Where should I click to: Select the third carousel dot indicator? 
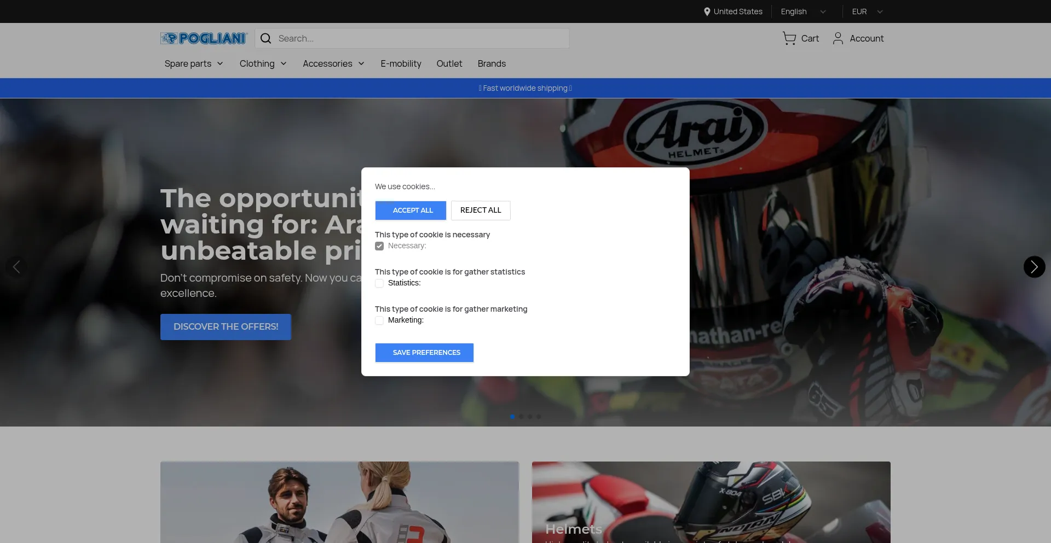pyautogui.click(x=530, y=417)
